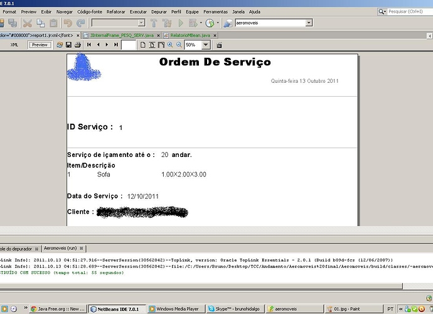Click the icon right of zoom combo
433x314 pixels.
[219, 45]
